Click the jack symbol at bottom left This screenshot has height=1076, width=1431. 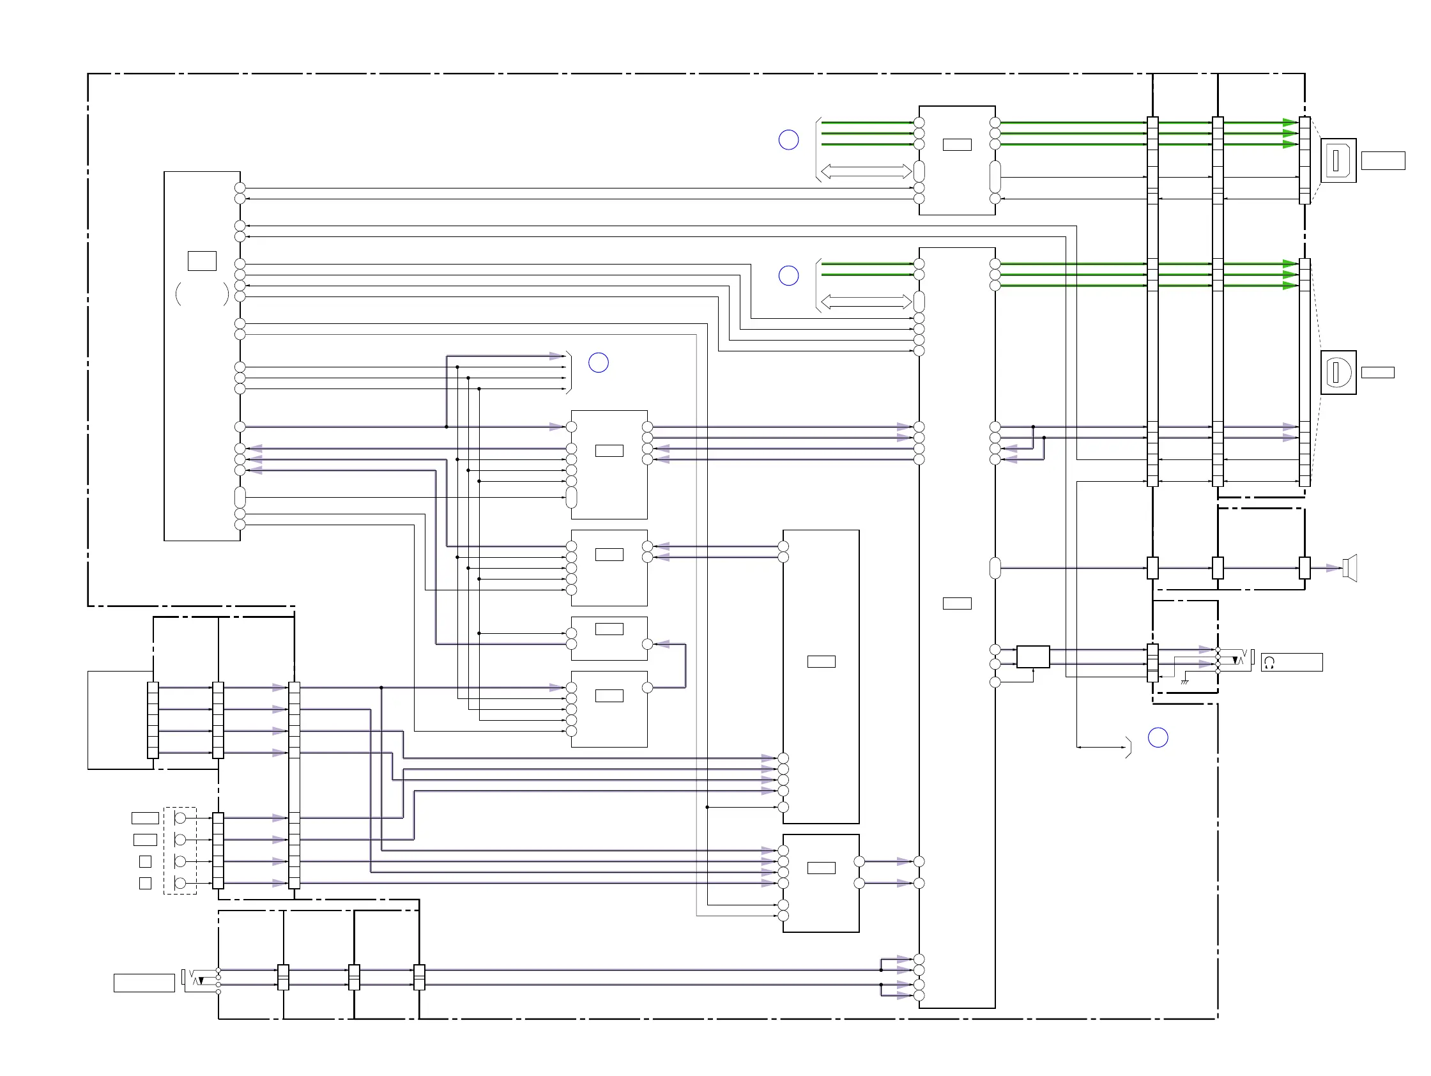[x=194, y=978]
